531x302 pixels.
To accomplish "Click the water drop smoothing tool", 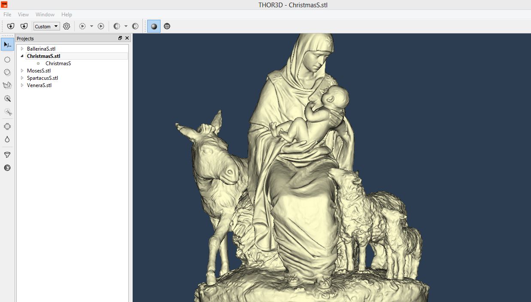I will (x=7, y=139).
